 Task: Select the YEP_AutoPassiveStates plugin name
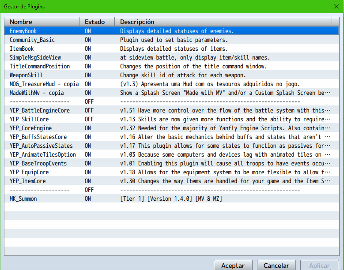point(41,146)
